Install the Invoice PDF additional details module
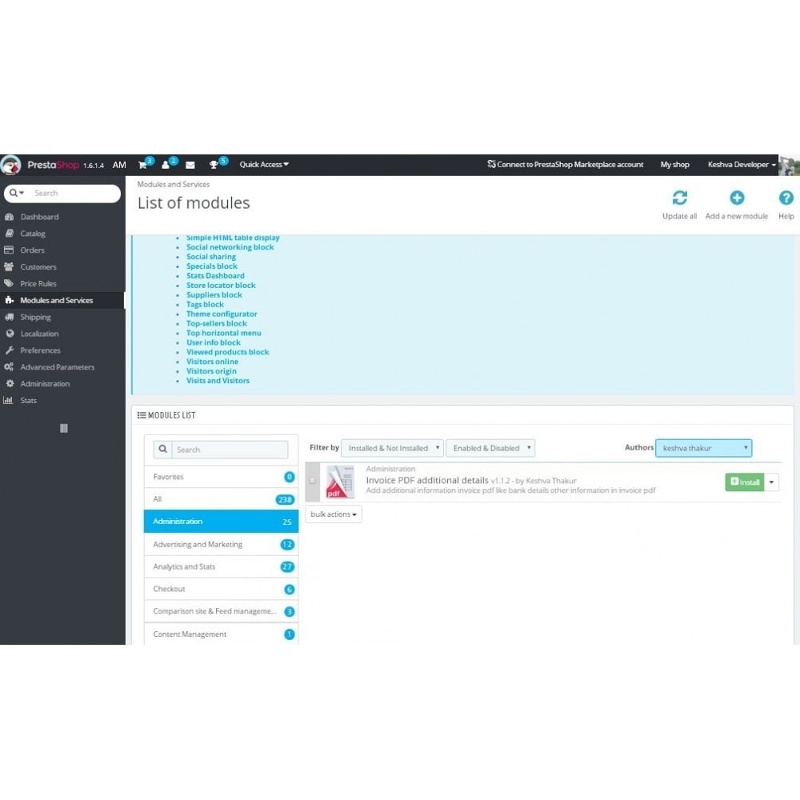 744,482
